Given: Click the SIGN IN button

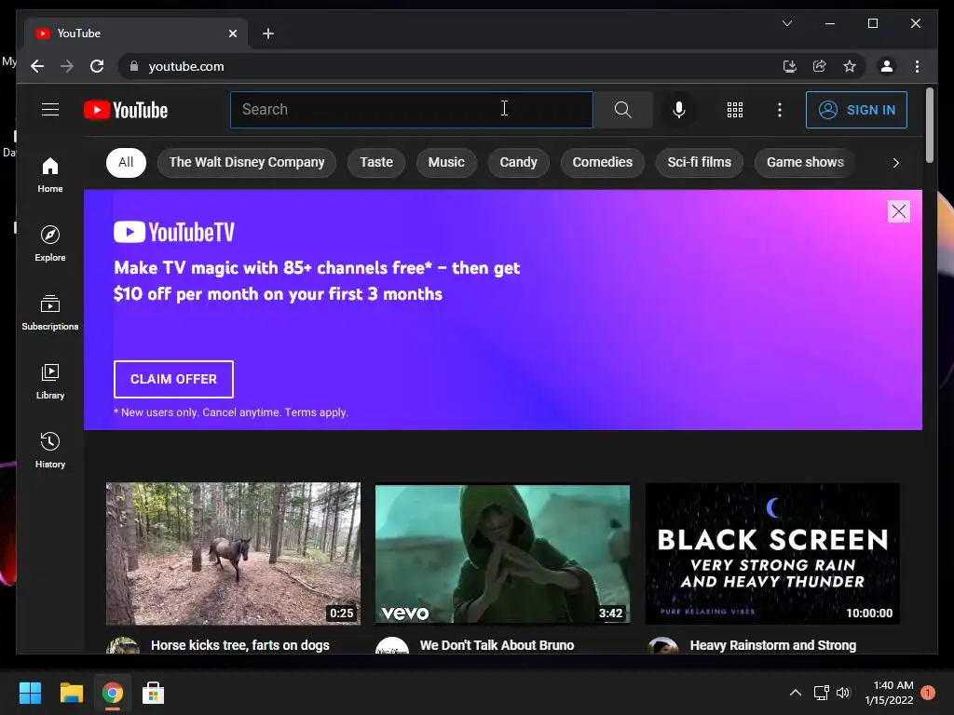Looking at the screenshot, I should pyautogui.click(x=856, y=110).
